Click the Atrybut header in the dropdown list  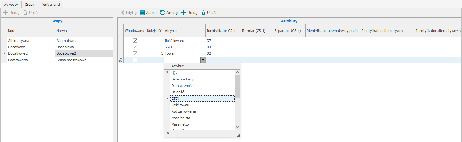coord(202,66)
